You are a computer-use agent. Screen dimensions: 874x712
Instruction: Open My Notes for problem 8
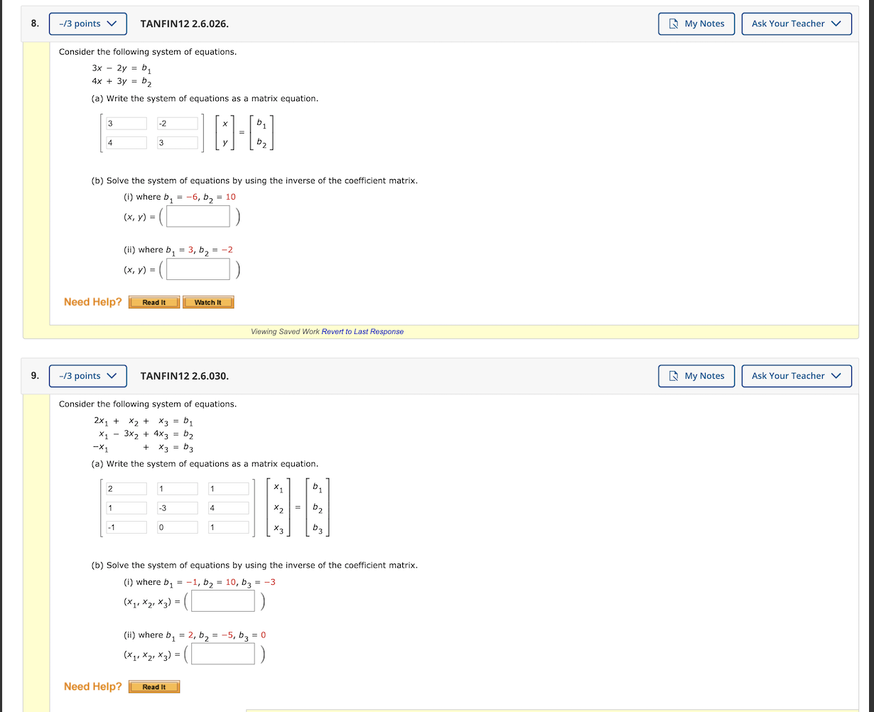coord(696,23)
